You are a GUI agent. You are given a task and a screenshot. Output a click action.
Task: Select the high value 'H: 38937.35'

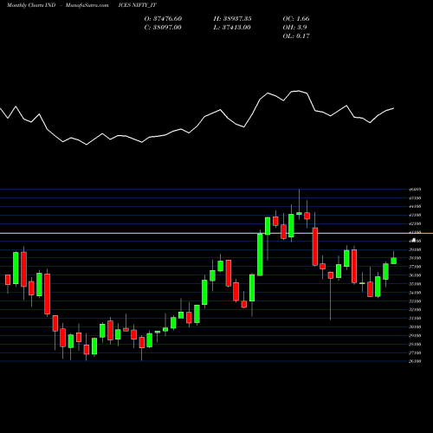[232, 19]
